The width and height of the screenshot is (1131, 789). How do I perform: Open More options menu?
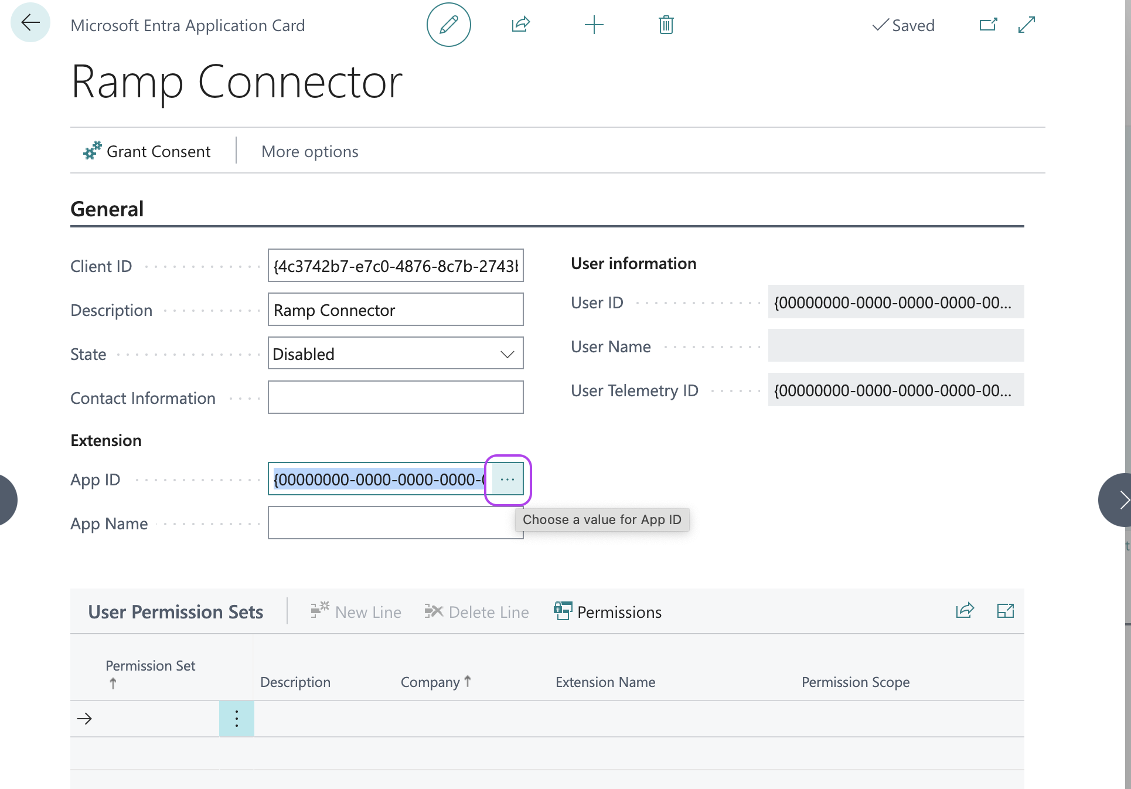pos(309,151)
